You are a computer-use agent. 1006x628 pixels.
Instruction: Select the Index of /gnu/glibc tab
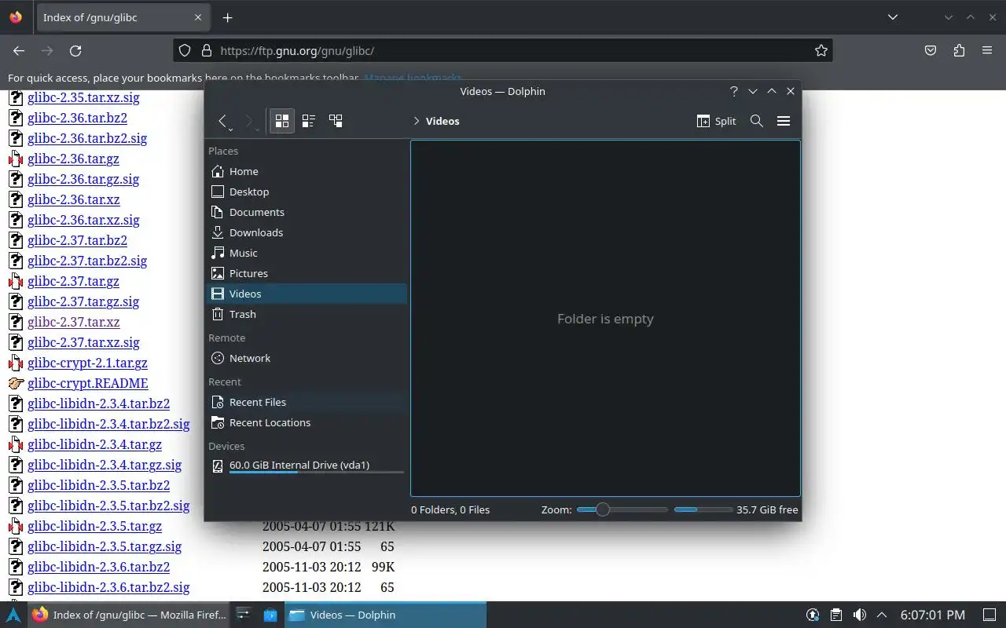(x=124, y=17)
